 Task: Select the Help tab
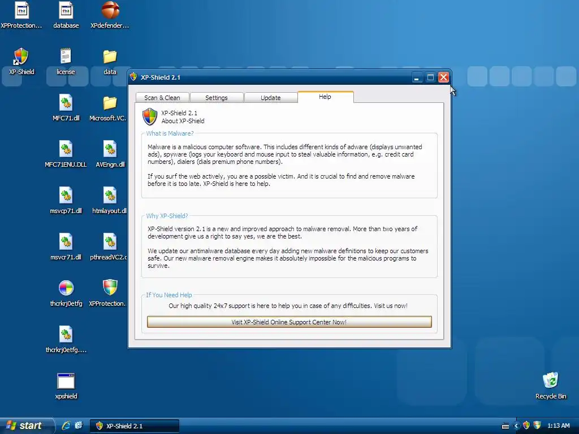(x=325, y=97)
